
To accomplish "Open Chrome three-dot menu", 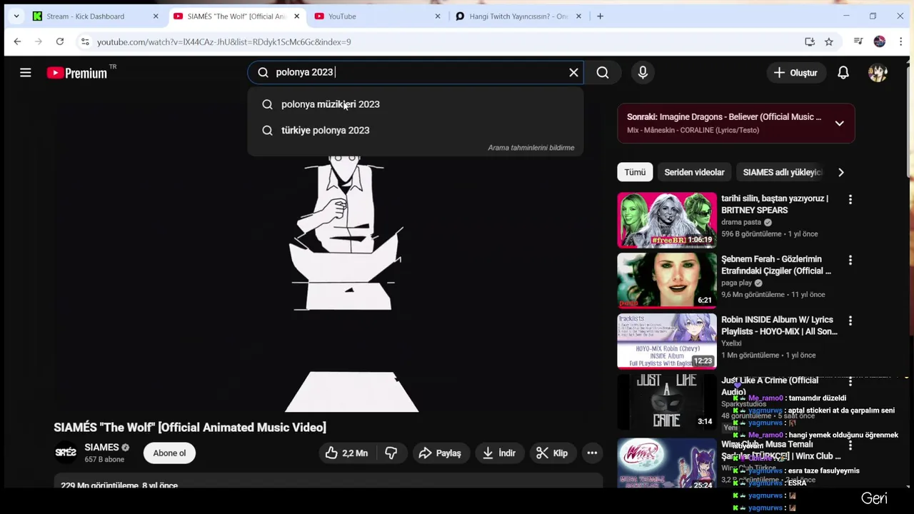I will pyautogui.click(x=901, y=41).
